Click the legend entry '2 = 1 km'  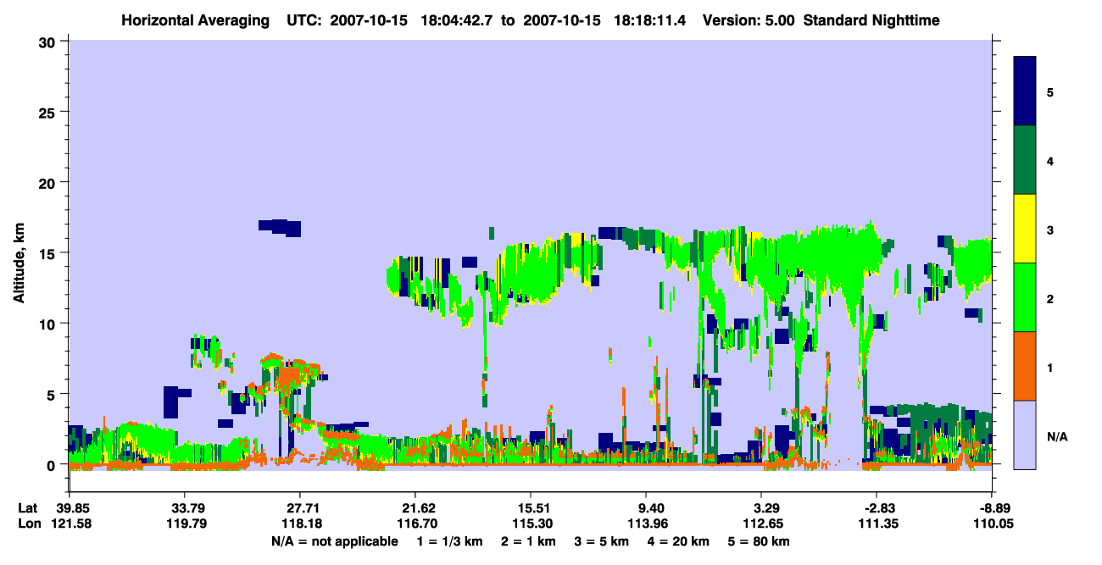(527, 541)
